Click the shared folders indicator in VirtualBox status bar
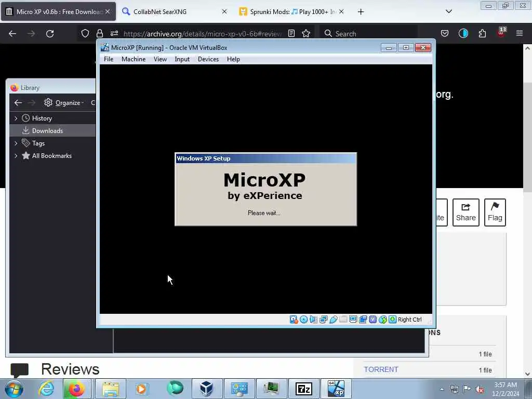This screenshot has height=399, width=532. pyautogui.click(x=343, y=320)
